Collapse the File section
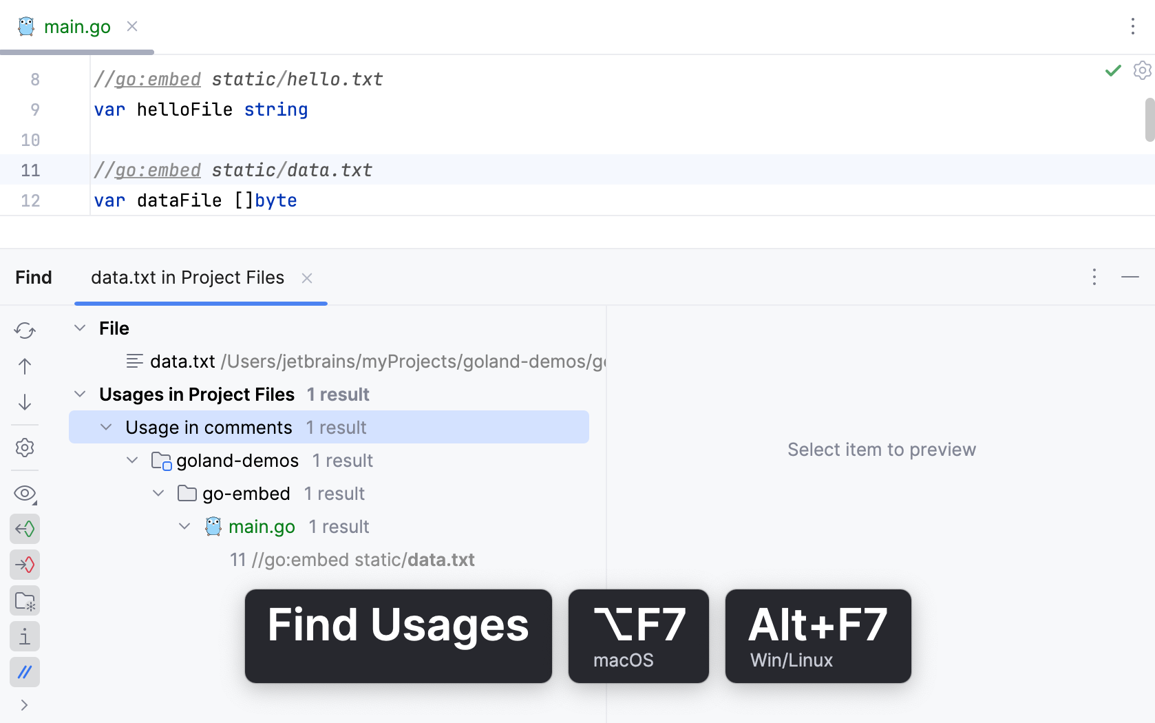This screenshot has height=723, width=1155. coord(79,328)
